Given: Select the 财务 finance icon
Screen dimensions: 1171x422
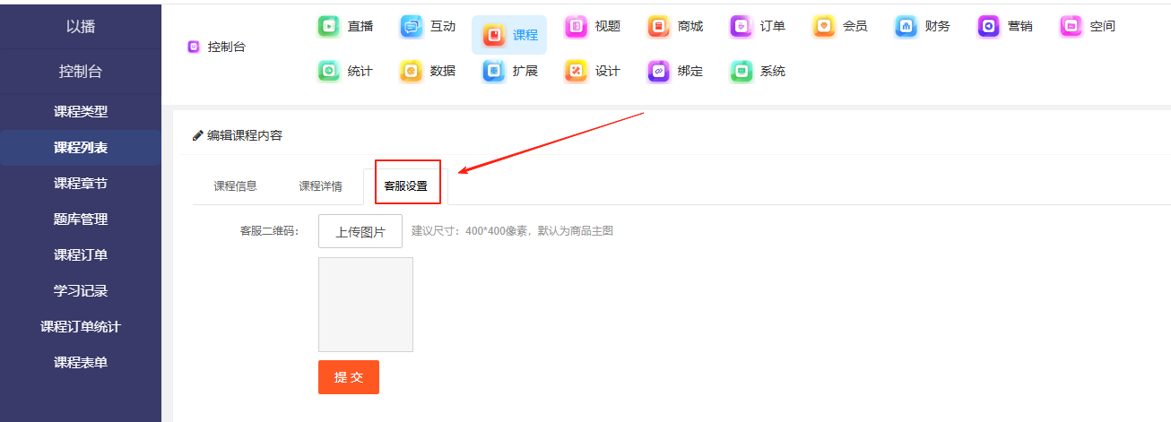Looking at the screenshot, I should click(x=906, y=27).
